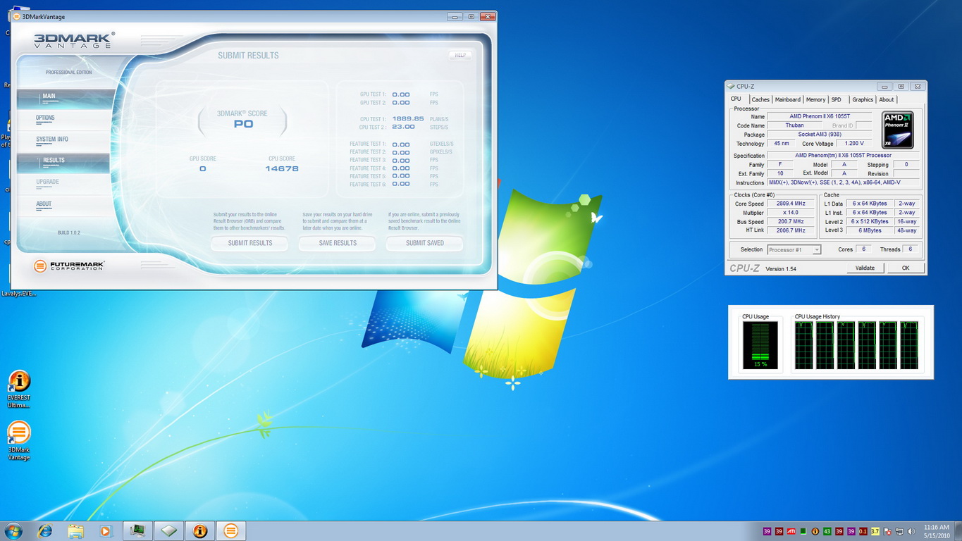Click the HT Link value 2006.7 MHz
962x541 pixels.
coord(791,230)
